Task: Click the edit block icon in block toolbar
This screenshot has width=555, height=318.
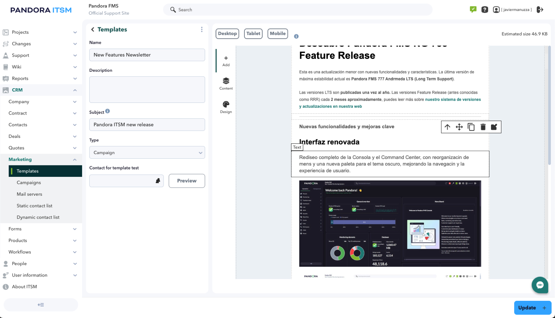Action: [x=494, y=127]
